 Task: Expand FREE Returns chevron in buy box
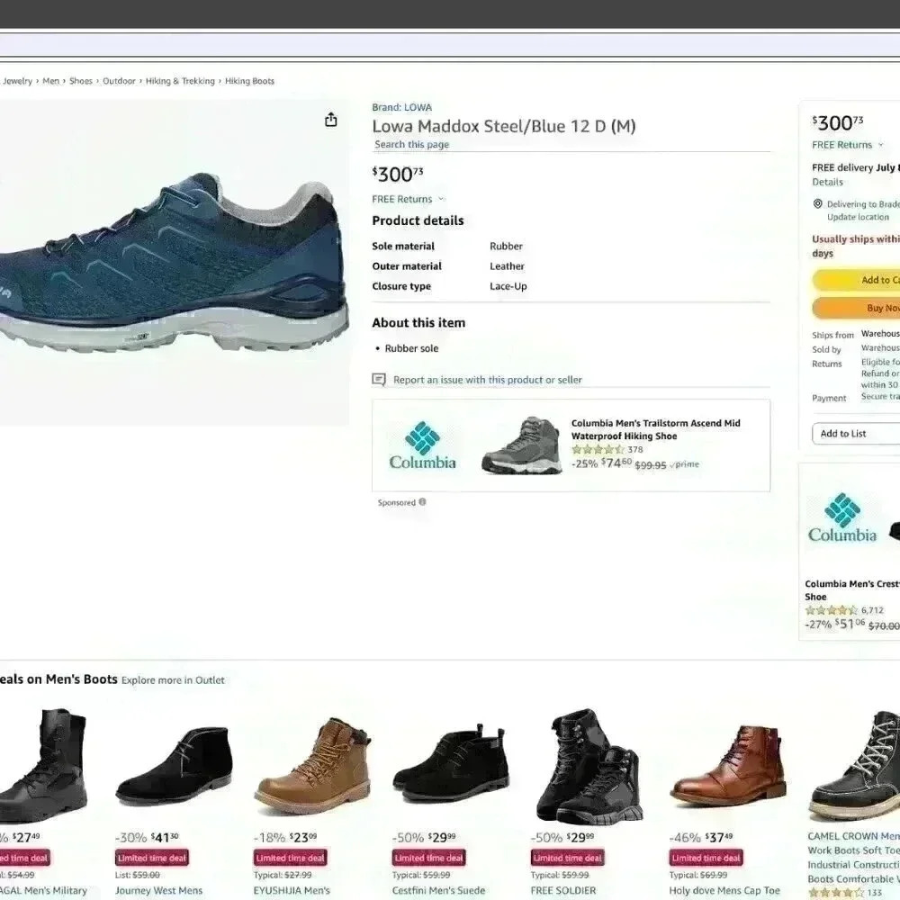[x=881, y=145]
